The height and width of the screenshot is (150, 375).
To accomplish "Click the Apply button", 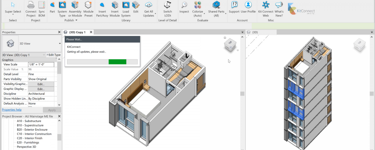I will pos(52,110).
